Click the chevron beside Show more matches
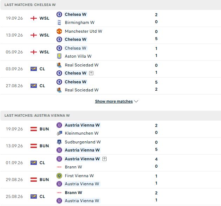This screenshot has width=221, height=206. [x=136, y=101]
